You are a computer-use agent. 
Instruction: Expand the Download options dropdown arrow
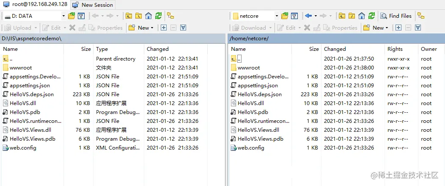coord(270,28)
